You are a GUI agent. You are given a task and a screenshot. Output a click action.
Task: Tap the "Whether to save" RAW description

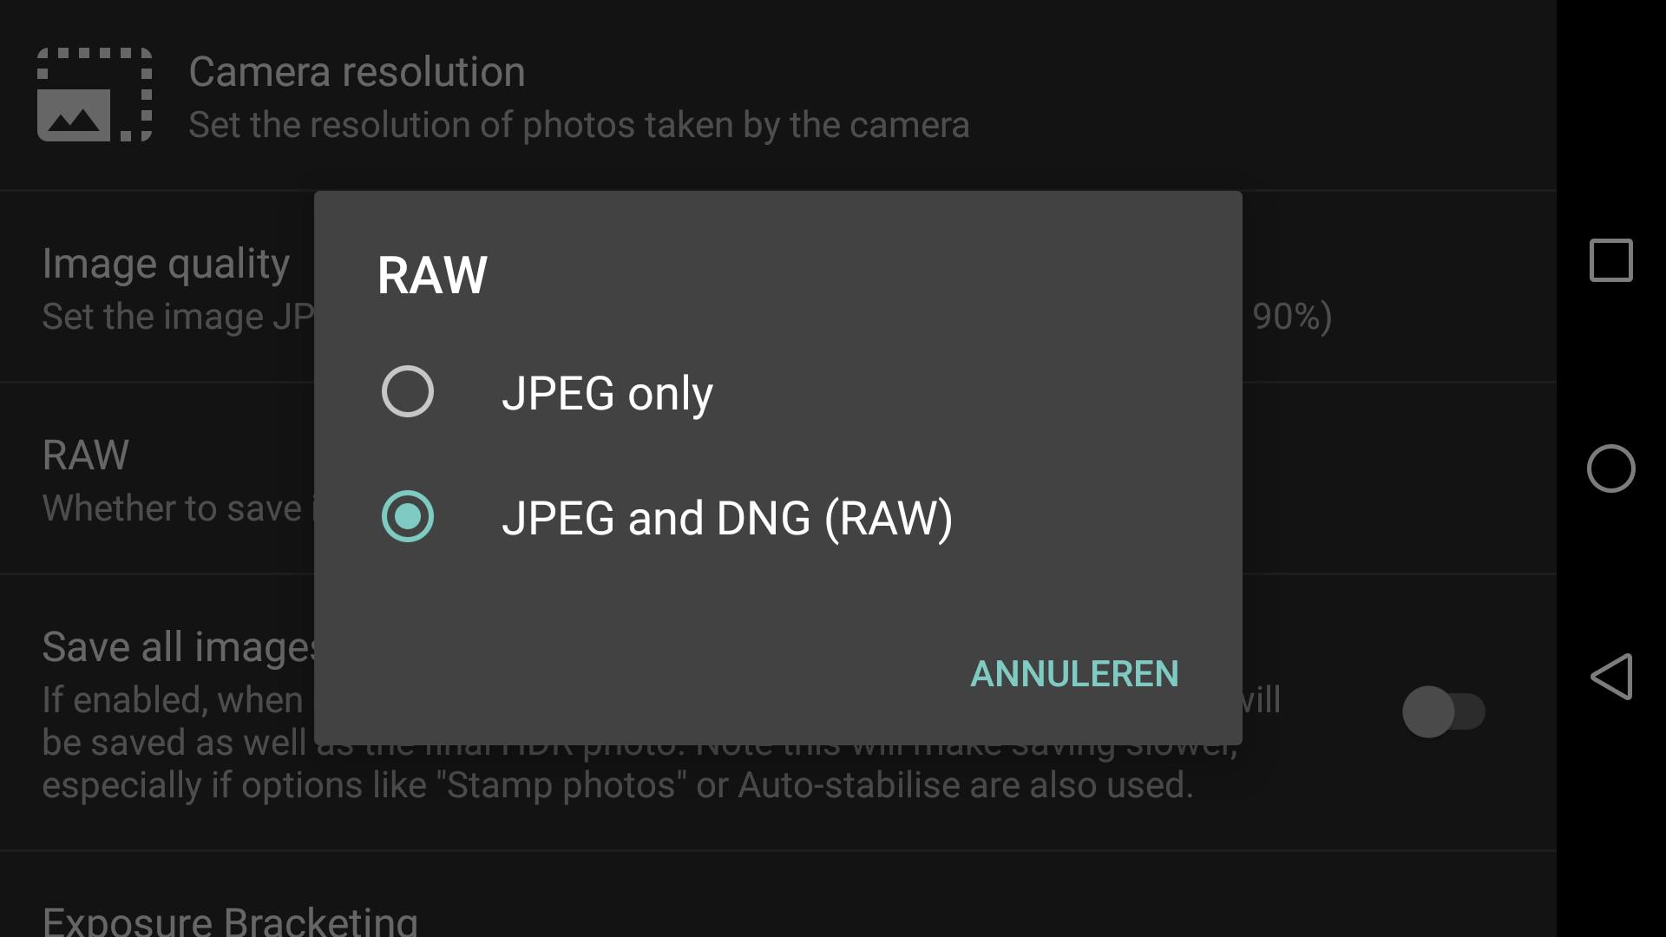pos(172,508)
